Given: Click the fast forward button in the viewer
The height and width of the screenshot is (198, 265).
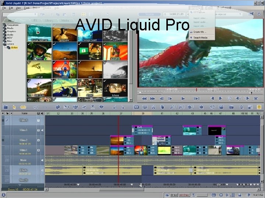Looking at the screenshot, I should click(x=152, y=99).
